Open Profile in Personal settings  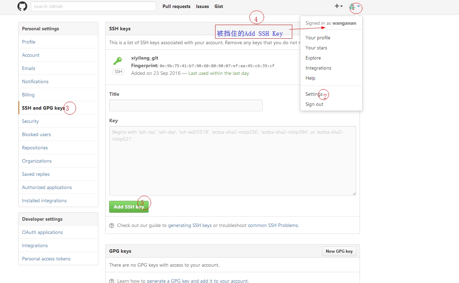[58, 42]
